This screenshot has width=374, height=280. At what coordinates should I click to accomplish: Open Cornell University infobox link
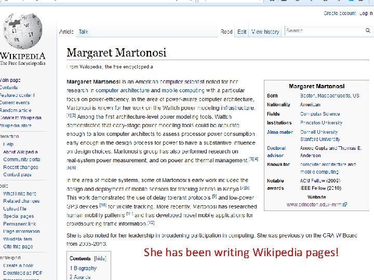319,132
